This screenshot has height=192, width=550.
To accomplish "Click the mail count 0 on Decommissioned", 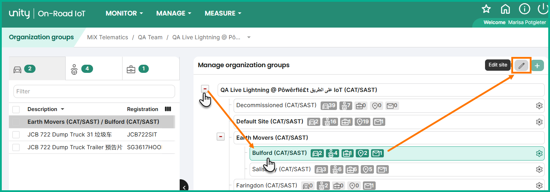I will [392, 105].
